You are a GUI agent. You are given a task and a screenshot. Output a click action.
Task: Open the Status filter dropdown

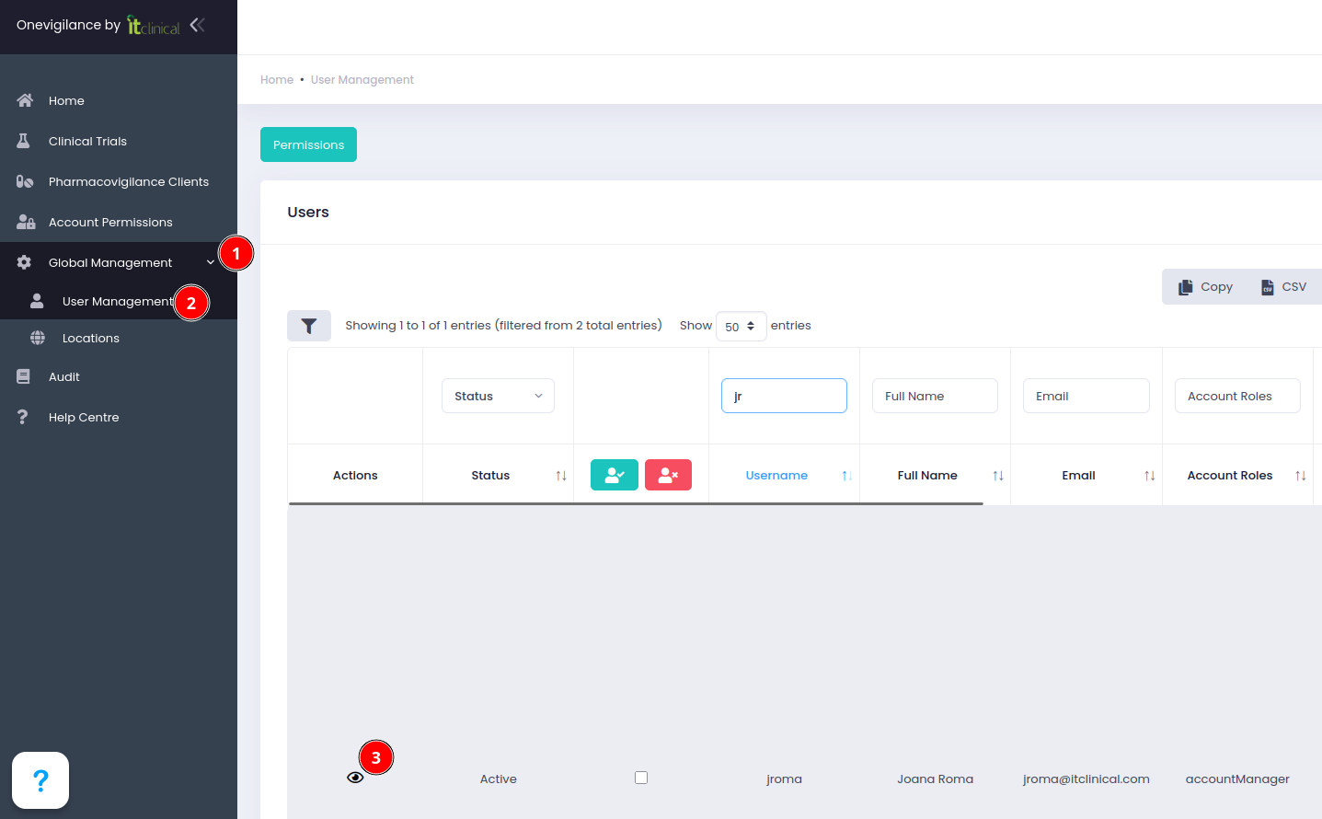tap(498, 396)
